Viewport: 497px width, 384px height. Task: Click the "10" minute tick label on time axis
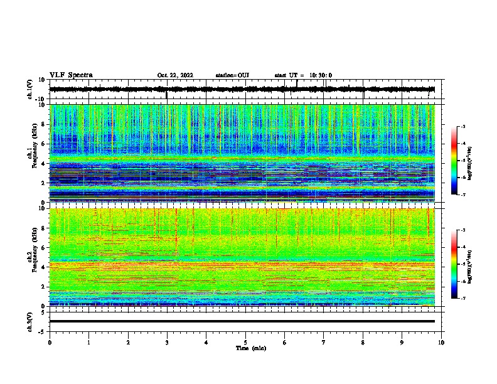pyautogui.click(x=441, y=343)
